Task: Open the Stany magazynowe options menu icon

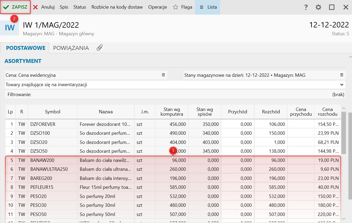Action: coord(342,75)
